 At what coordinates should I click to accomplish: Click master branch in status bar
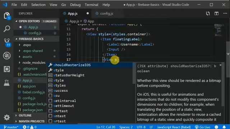(x=11, y=127)
